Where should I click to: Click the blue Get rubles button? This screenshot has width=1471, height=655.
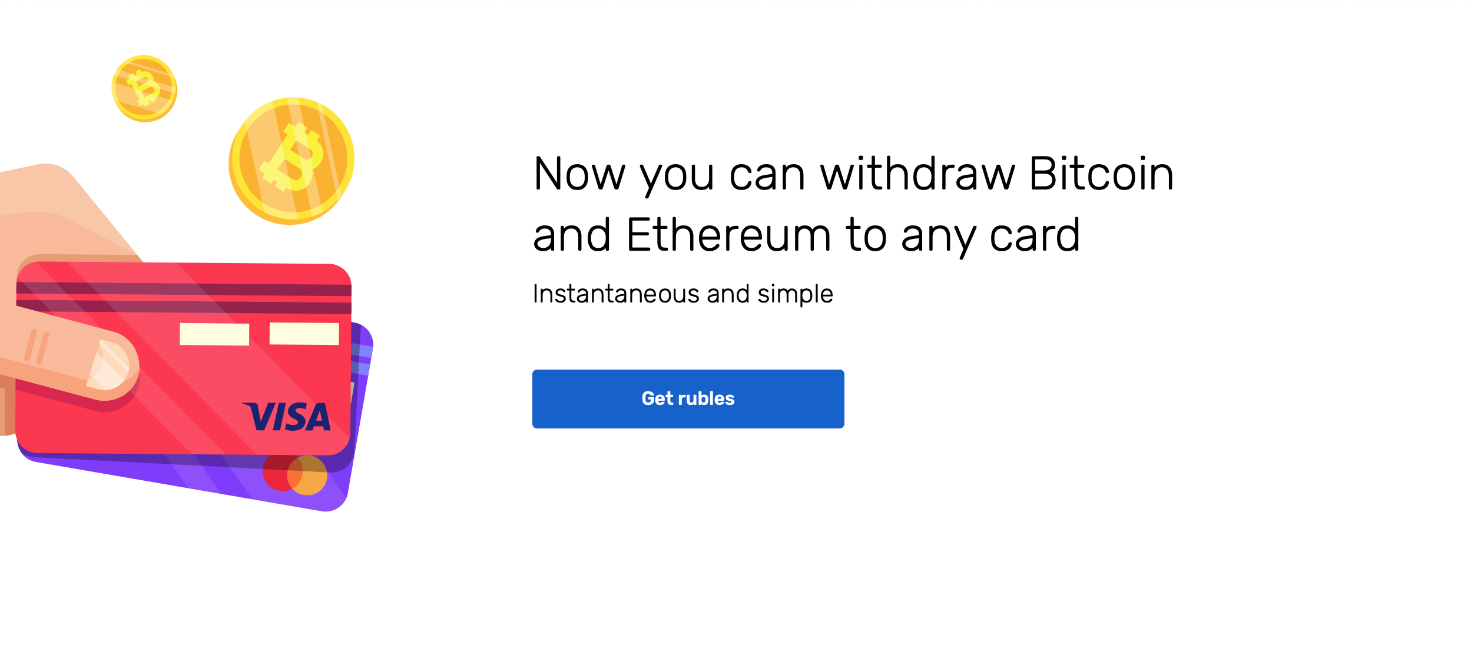pos(688,398)
